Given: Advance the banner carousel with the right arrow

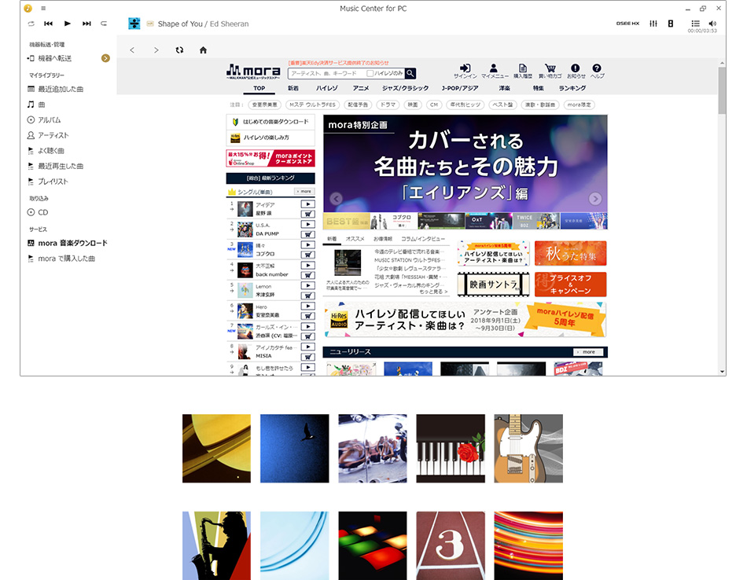Looking at the screenshot, I should [594, 199].
